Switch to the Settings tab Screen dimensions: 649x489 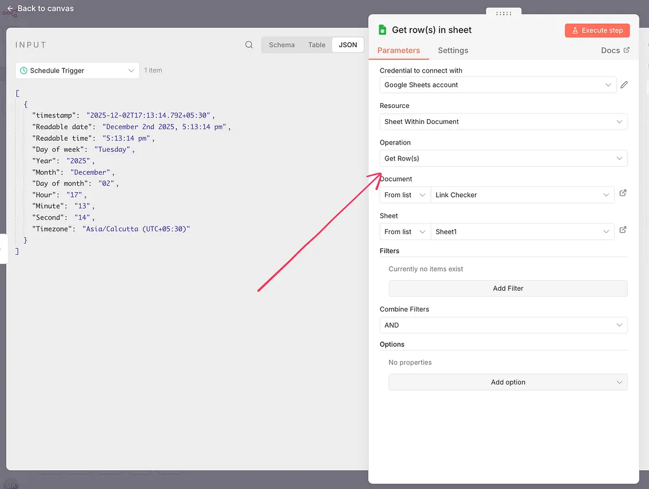point(453,51)
